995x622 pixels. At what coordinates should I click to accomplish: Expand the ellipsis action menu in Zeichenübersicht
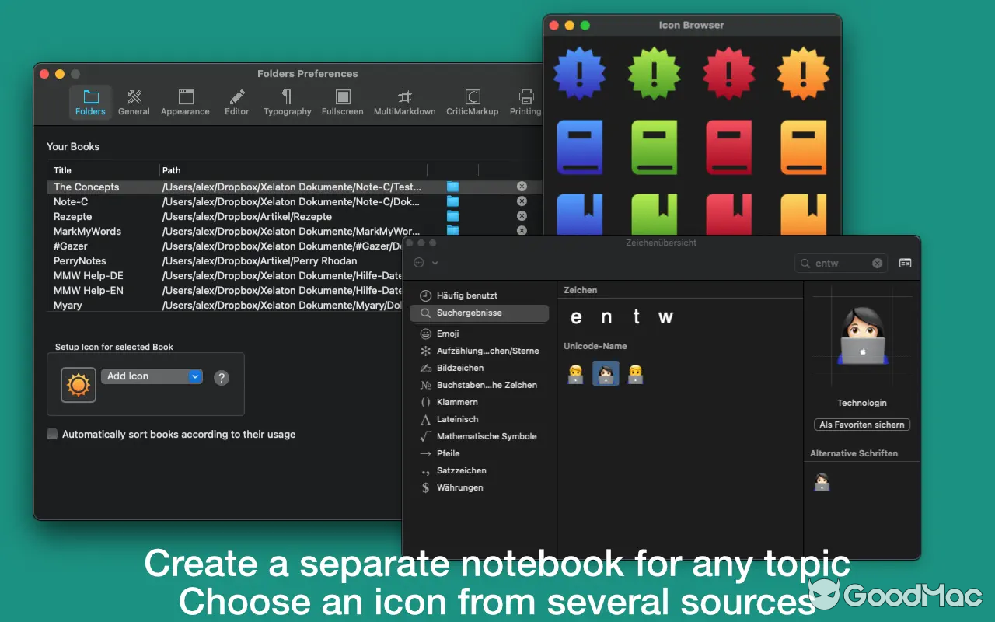[425, 263]
